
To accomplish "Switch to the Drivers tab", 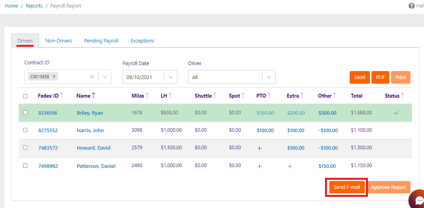I will click(25, 41).
